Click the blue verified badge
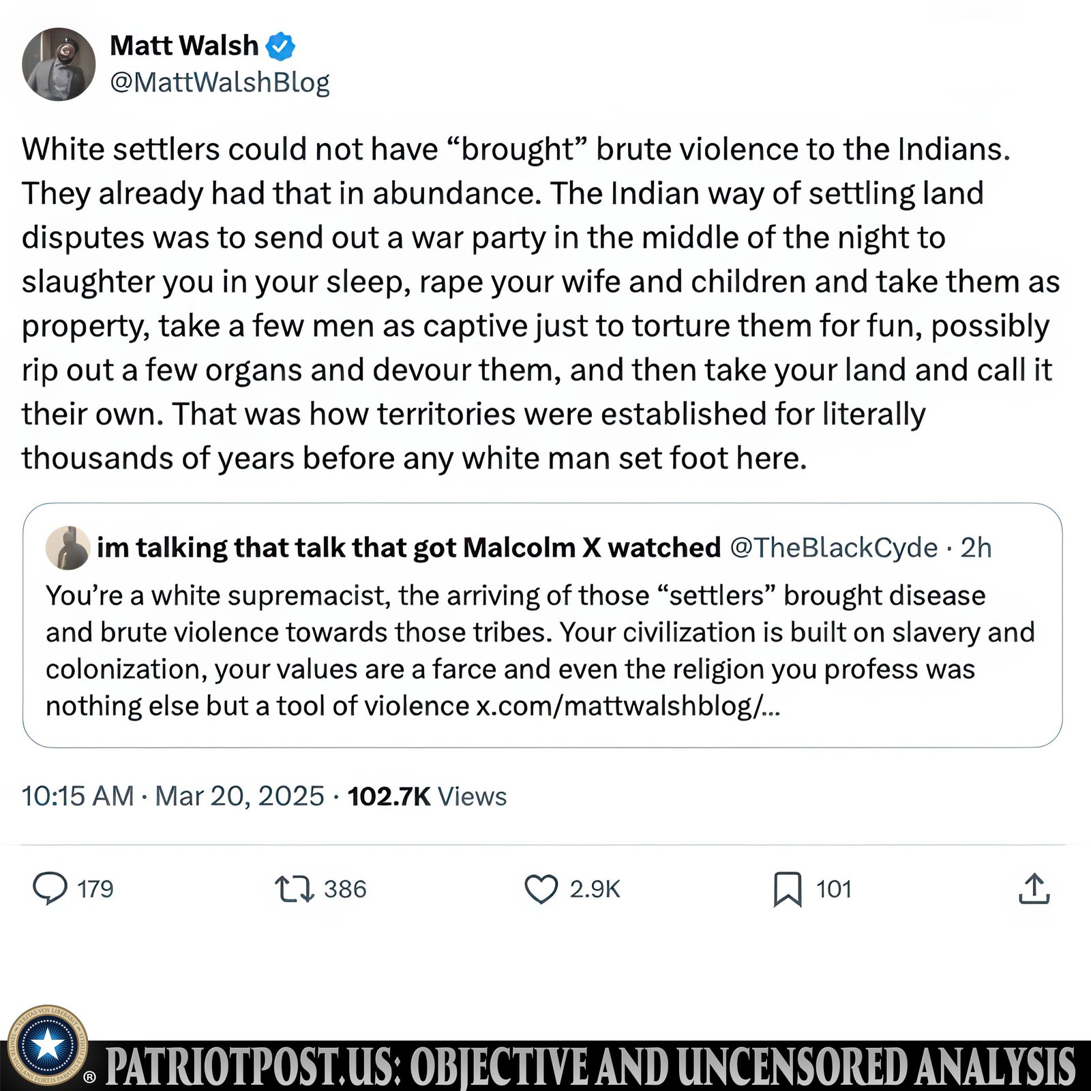 (x=280, y=46)
